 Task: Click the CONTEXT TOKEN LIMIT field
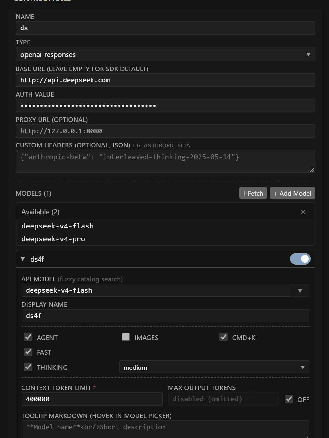click(x=92, y=399)
